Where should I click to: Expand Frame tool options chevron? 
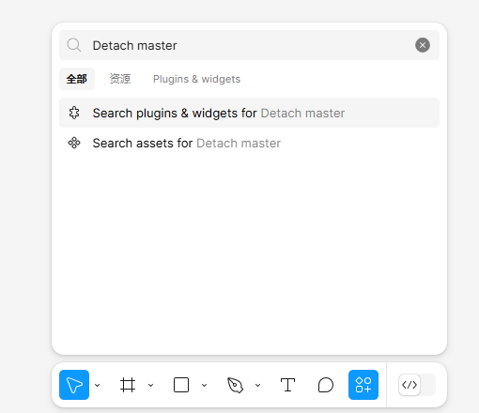[151, 385]
